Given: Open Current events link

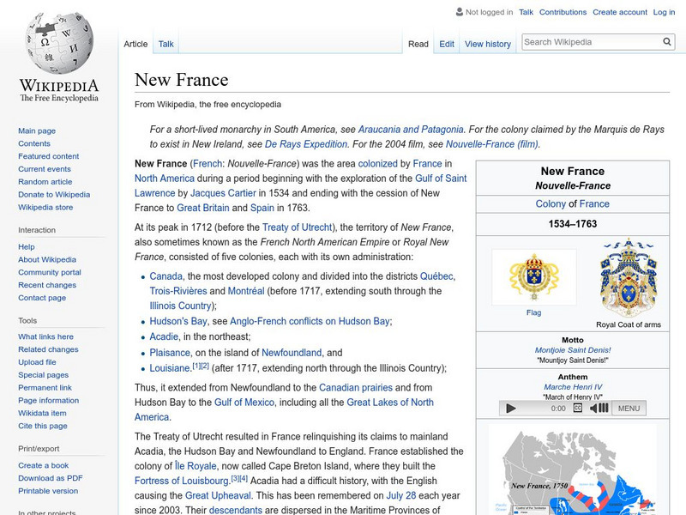Looking at the screenshot, I should coord(45,168).
